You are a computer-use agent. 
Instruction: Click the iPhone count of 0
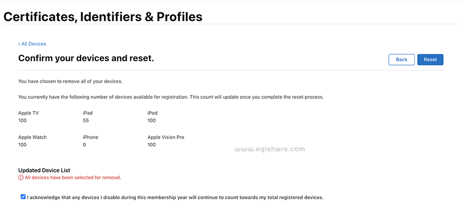(x=84, y=145)
